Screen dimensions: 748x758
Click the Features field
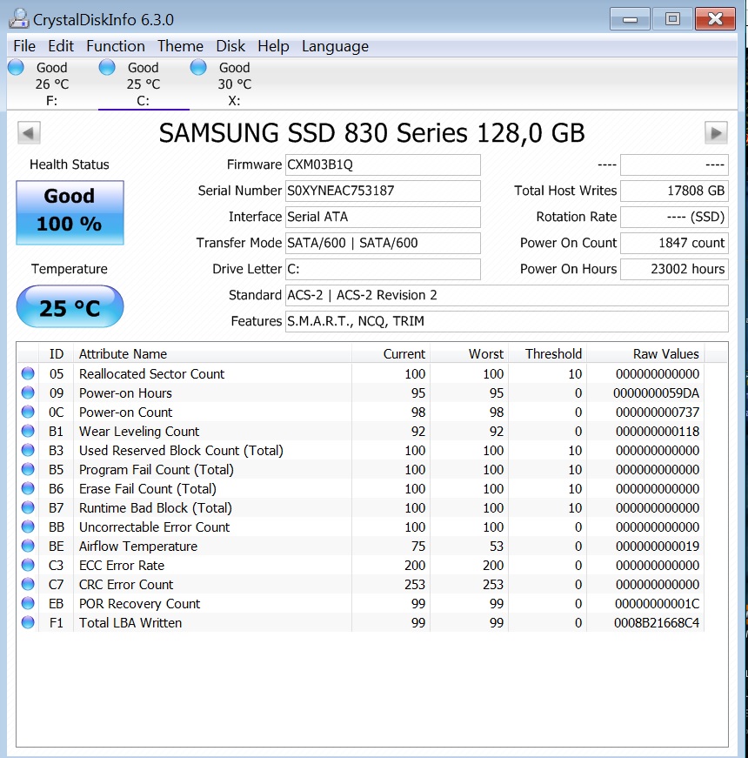[507, 321]
